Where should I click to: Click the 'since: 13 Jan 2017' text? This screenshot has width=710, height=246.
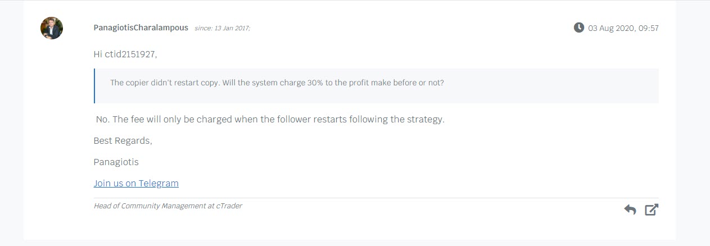tap(222, 28)
